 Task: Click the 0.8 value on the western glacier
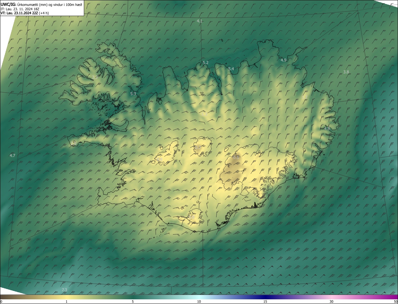(x=160, y=159)
